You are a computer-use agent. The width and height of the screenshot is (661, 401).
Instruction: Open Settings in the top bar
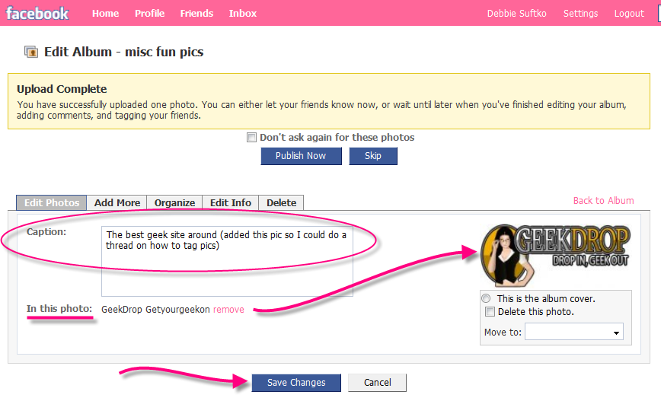click(580, 14)
